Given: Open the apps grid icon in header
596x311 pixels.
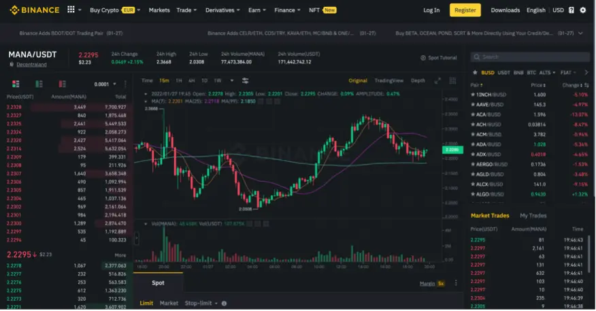Looking at the screenshot, I should pos(71,10).
